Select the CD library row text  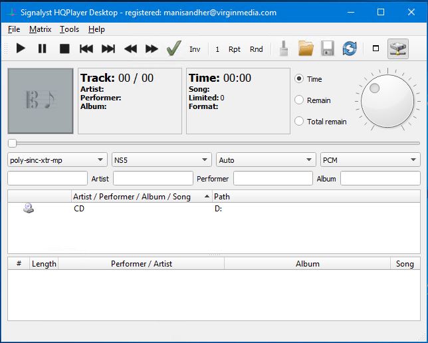[79, 209]
